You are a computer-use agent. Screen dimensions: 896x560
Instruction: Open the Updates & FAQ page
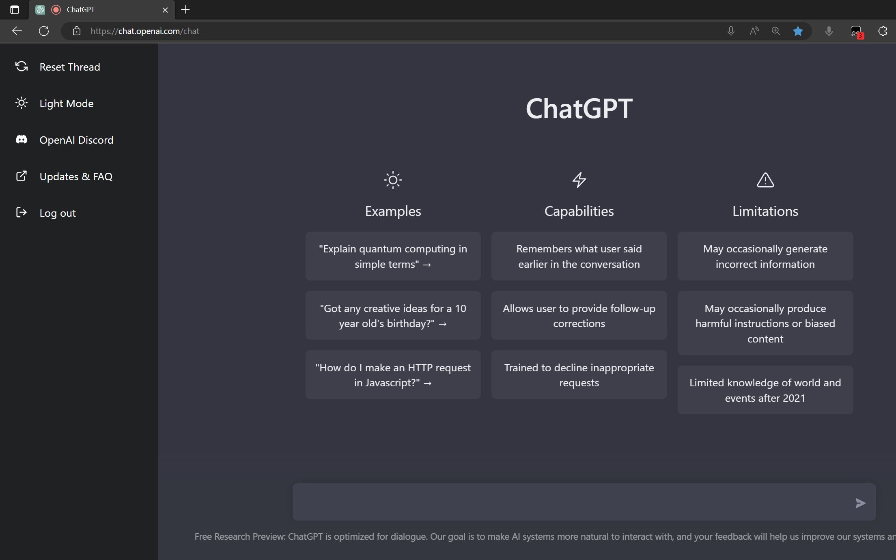22,176
